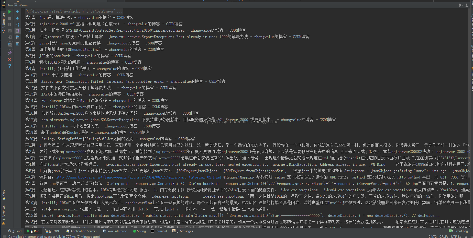Switch to the 4: Run tool window
Screen dimensions: 473x238
coord(33,231)
